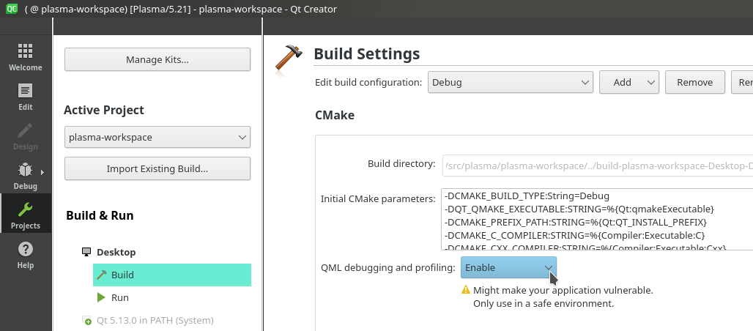This screenshot has width=753, height=331.
Task: Click the Import Existing Build... button
Action: [x=157, y=168]
